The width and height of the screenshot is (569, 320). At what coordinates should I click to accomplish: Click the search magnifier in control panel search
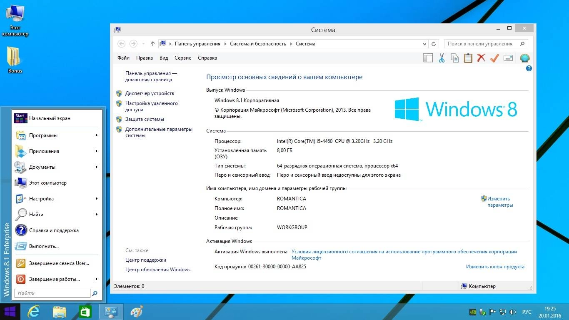tap(522, 44)
